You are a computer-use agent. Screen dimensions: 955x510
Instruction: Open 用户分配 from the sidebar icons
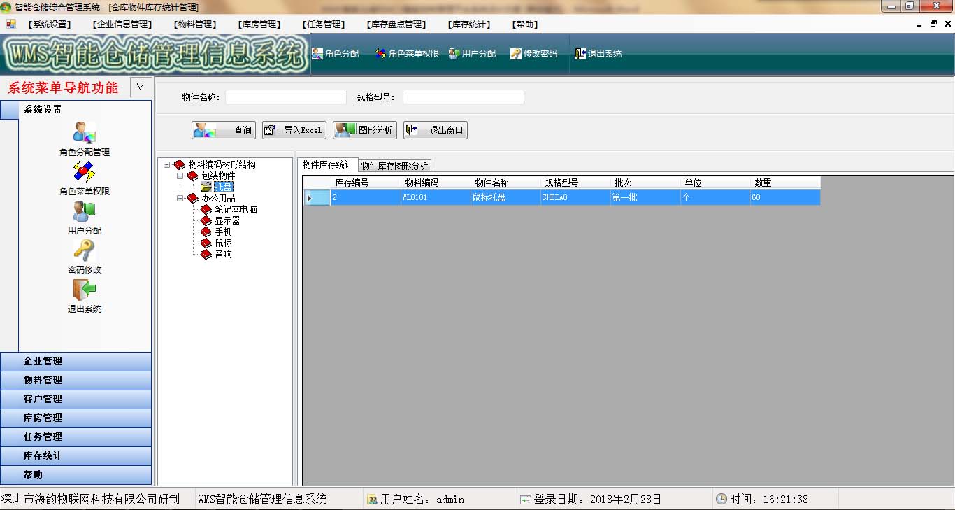click(85, 211)
